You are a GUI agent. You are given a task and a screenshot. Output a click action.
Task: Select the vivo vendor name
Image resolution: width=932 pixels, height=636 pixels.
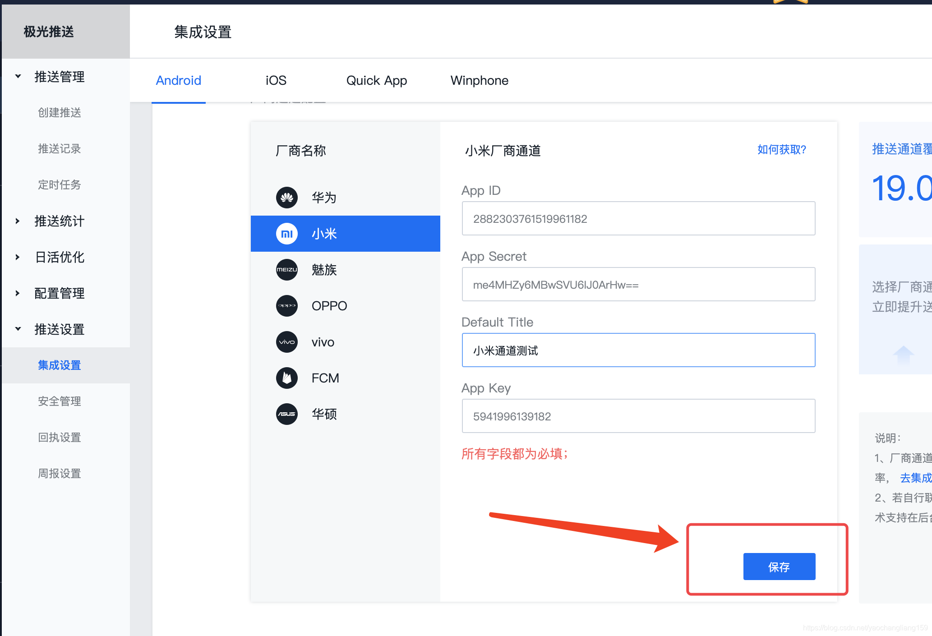click(x=323, y=342)
